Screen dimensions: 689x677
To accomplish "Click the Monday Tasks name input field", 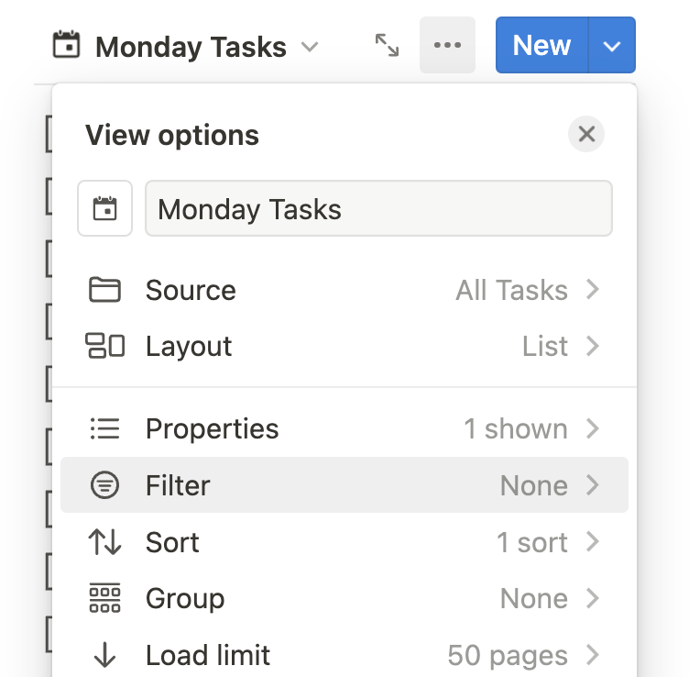I will pyautogui.click(x=378, y=208).
